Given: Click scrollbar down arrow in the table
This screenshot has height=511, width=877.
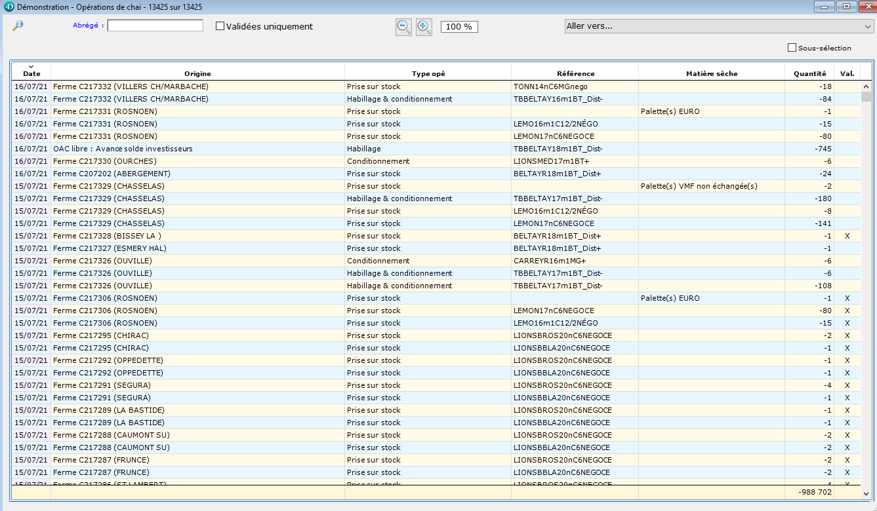Looking at the screenshot, I should click(x=866, y=493).
